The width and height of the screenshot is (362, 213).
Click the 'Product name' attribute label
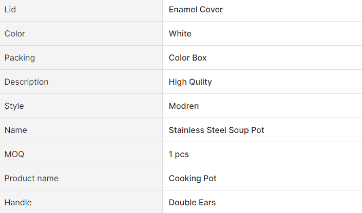pyautogui.click(x=31, y=178)
